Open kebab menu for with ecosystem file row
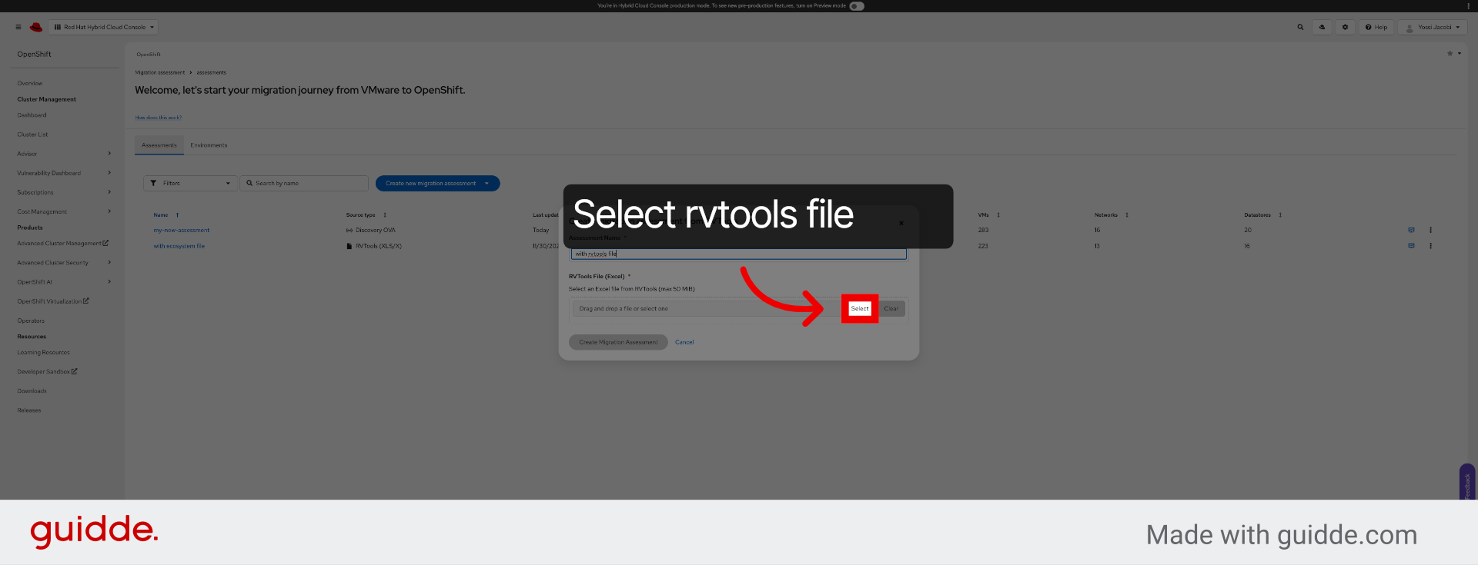Screen dimensions: 1478x565 [1430, 246]
